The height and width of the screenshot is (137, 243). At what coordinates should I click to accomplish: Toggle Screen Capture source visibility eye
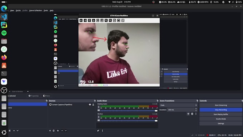point(90,104)
